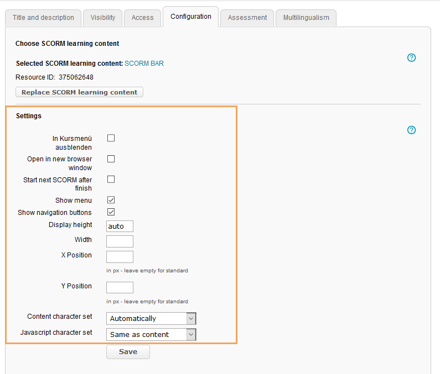This screenshot has height=374, width=440.
Task: Toggle Start next SCORM after finish
Action: (111, 180)
